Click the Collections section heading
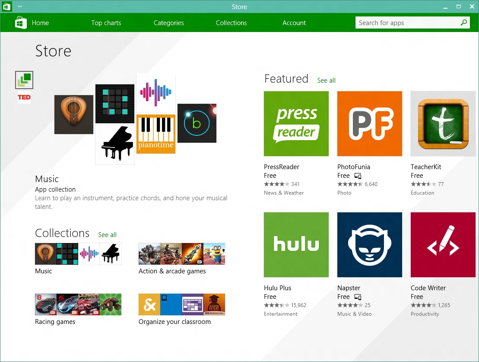The height and width of the screenshot is (362, 479). (x=62, y=233)
